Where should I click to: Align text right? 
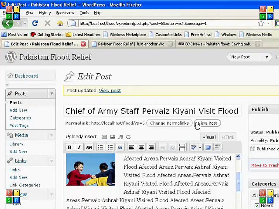point(151,147)
